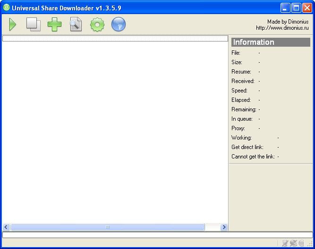
Task: Click the status bar text field at the bottom
Action: pyautogui.click(x=158, y=235)
